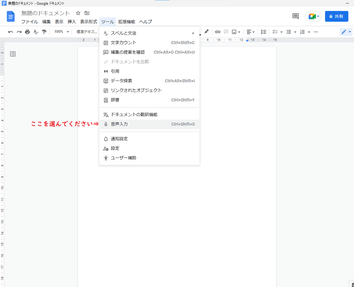Image resolution: width=354 pixels, height=287 pixels.
Task: Star the document as favorite
Action: pos(77,13)
